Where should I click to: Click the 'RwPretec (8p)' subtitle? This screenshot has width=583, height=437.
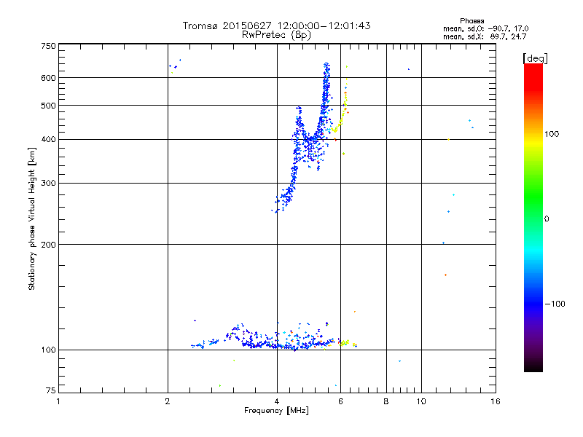(276, 35)
